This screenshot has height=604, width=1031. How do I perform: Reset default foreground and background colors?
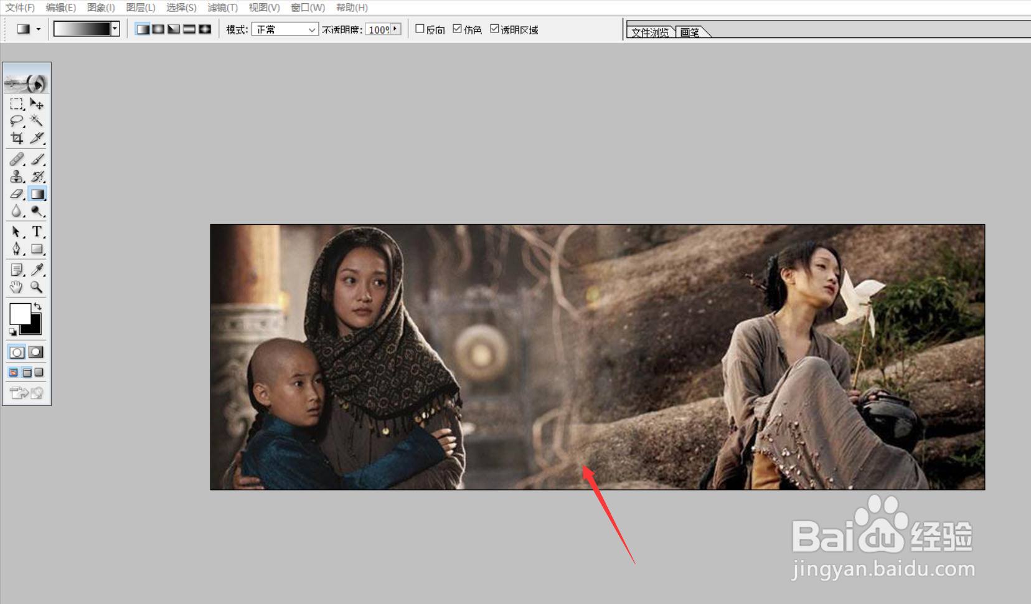point(12,332)
